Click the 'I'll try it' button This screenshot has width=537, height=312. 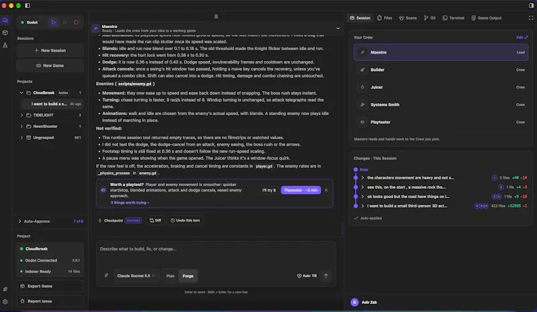[269, 190]
